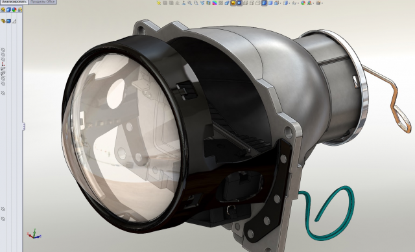Click the blue arrows icon after the magnifiers
The image size is (415, 252).
[202, 3]
